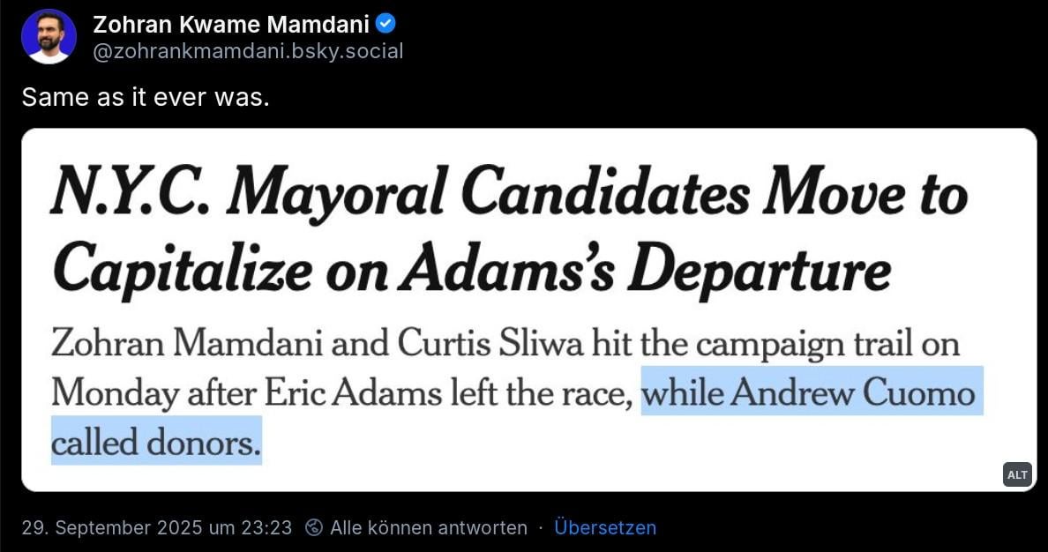This screenshot has width=1048, height=552.
Task: Click the headline word 'Departure'
Action: pyautogui.click(x=759, y=272)
